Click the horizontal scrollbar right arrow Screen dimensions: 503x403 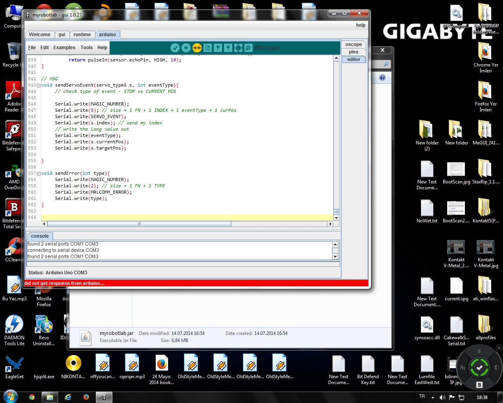click(x=330, y=224)
